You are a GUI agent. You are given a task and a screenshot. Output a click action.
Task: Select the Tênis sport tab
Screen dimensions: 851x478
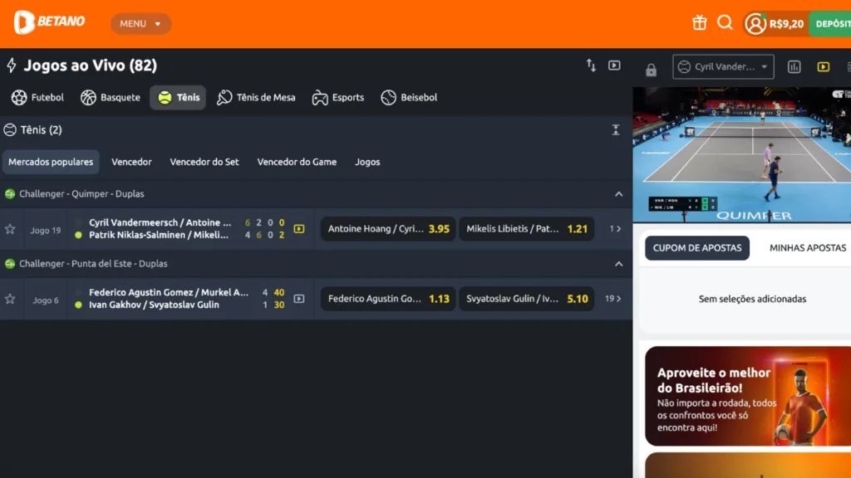[x=178, y=98]
